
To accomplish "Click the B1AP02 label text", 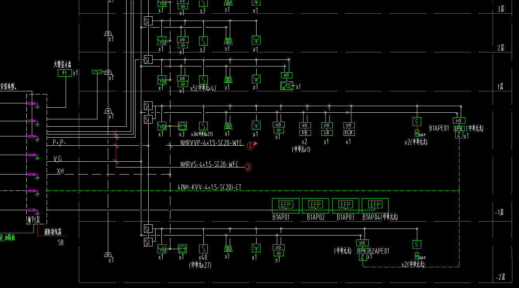I will 316,217.
